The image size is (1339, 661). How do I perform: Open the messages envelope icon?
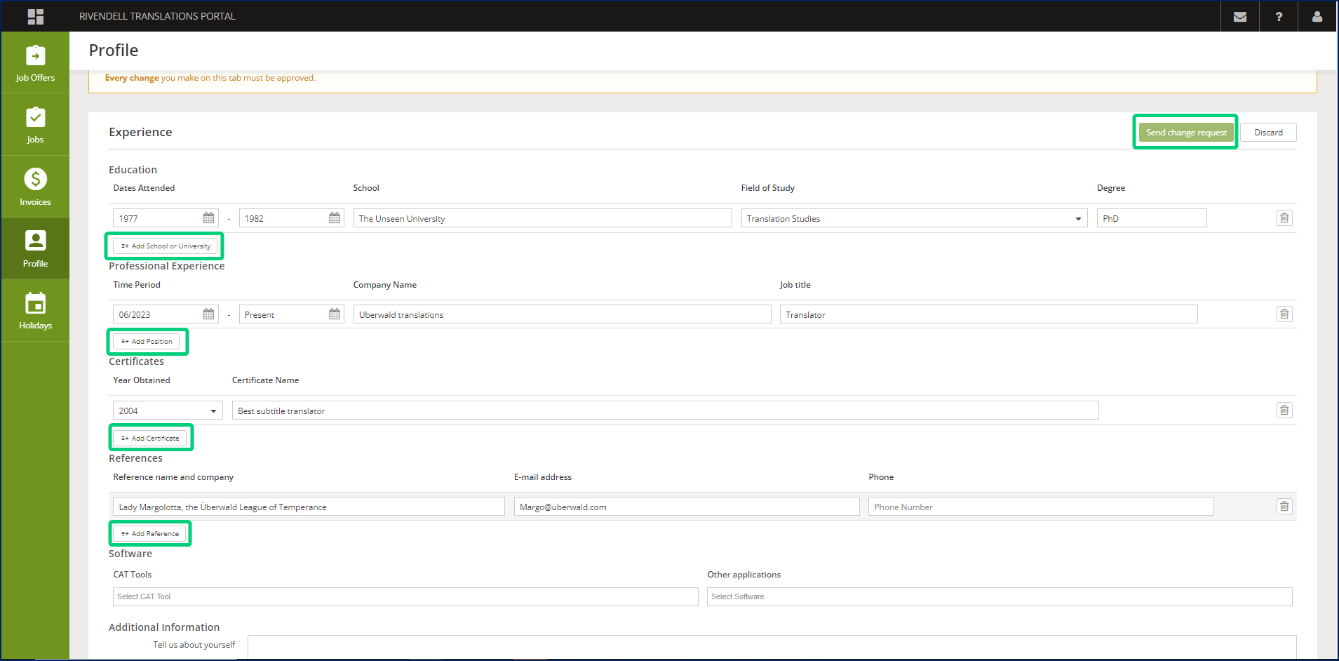click(x=1240, y=16)
